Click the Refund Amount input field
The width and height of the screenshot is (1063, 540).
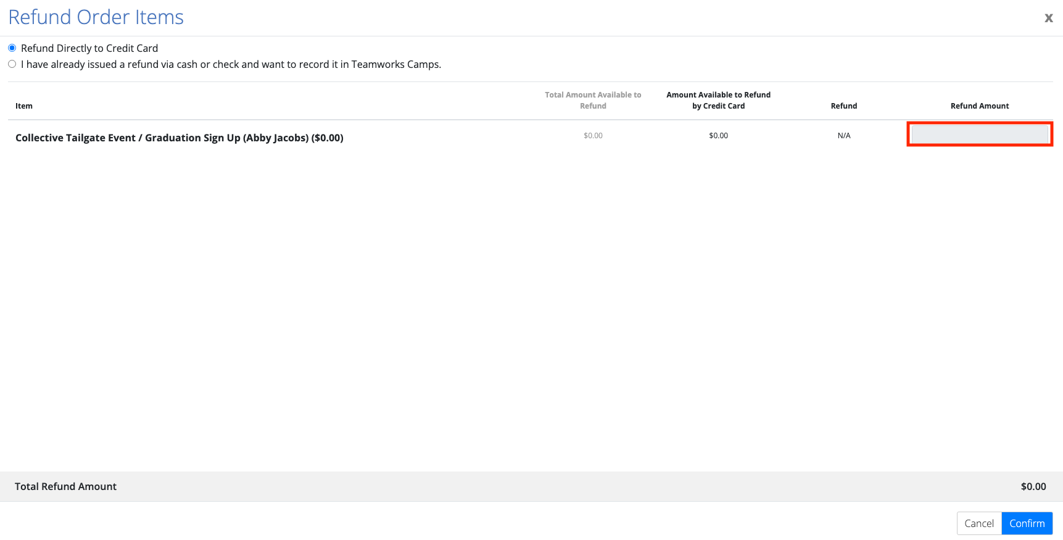tap(979, 134)
